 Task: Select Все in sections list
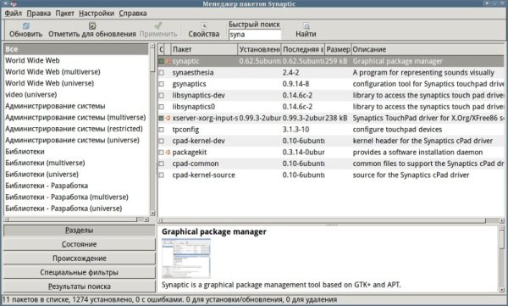pos(76,49)
